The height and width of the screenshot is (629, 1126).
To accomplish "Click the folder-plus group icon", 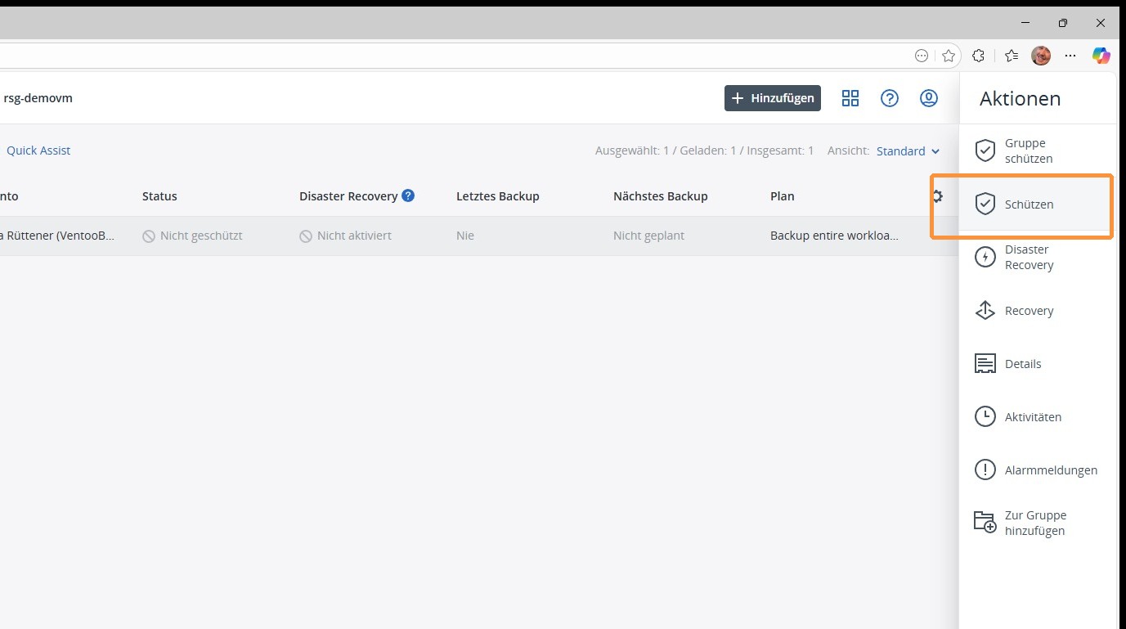I will click(985, 522).
